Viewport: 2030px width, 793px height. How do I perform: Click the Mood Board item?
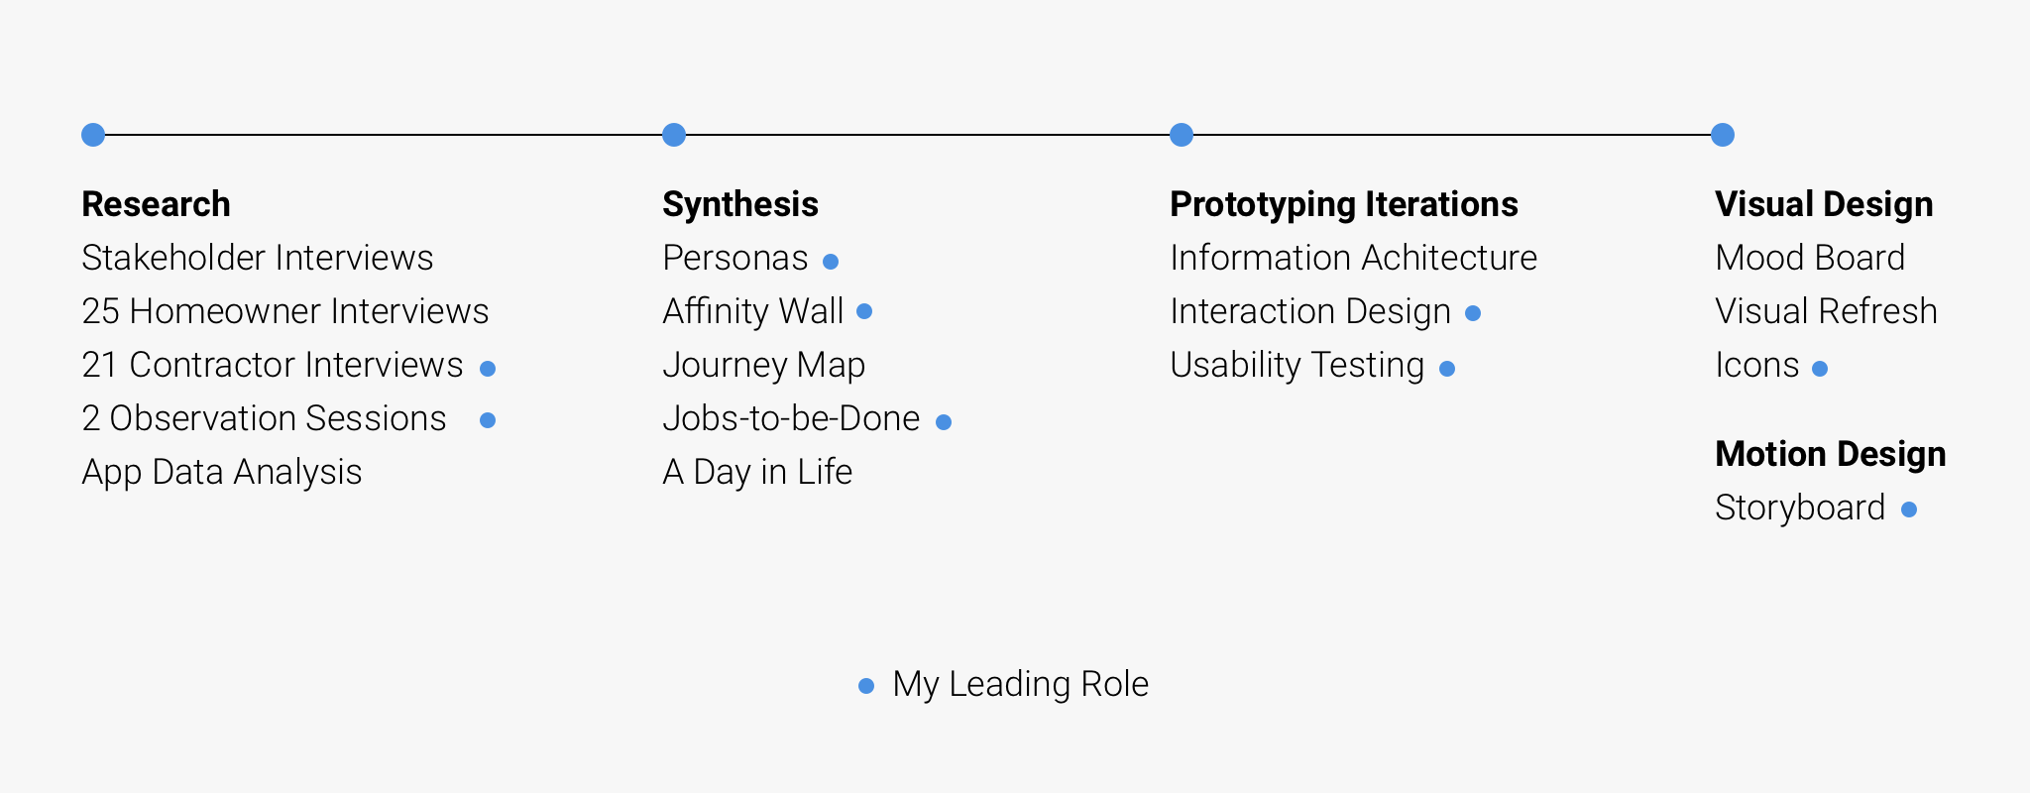[1810, 258]
